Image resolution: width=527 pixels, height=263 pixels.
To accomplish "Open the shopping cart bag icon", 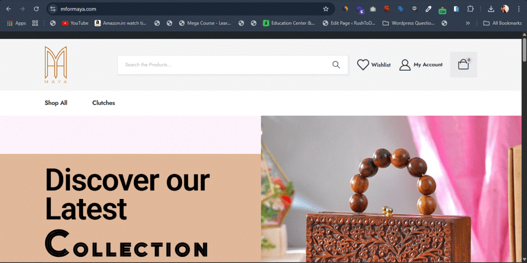I will 463,64.
